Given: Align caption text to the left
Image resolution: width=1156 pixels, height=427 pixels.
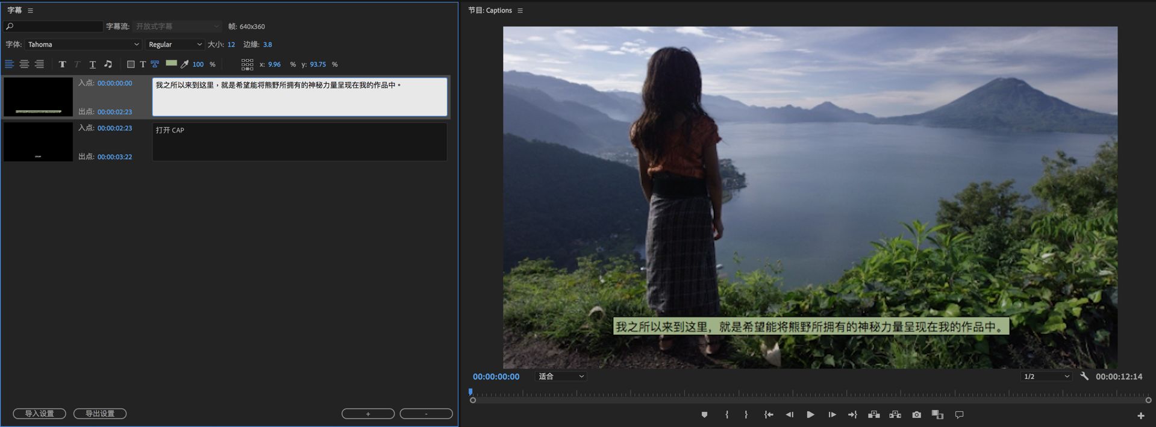Looking at the screenshot, I should click(x=10, y=64).
